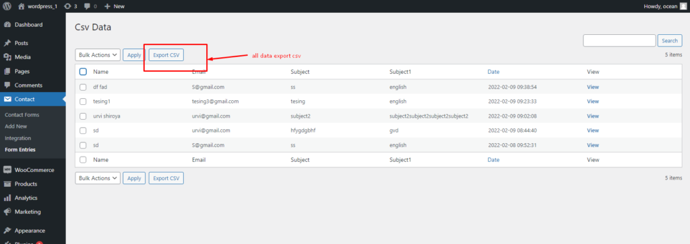Open the bottom Bulk Actions dropdown
Image resolution: width=690 pixels, height=244 pixels.
click(98, 178)
